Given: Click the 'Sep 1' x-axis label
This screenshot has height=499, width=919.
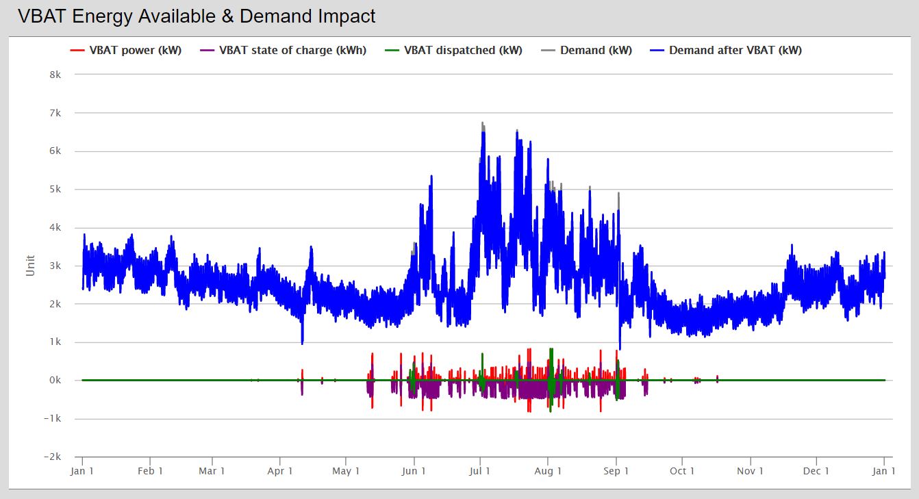Looking at the screenshot, I should pyautogui.click(x=616, y=471).
